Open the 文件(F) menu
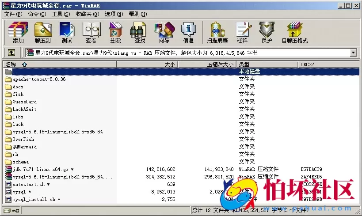This screenshot has width=362, height=216. coord(13,14)
